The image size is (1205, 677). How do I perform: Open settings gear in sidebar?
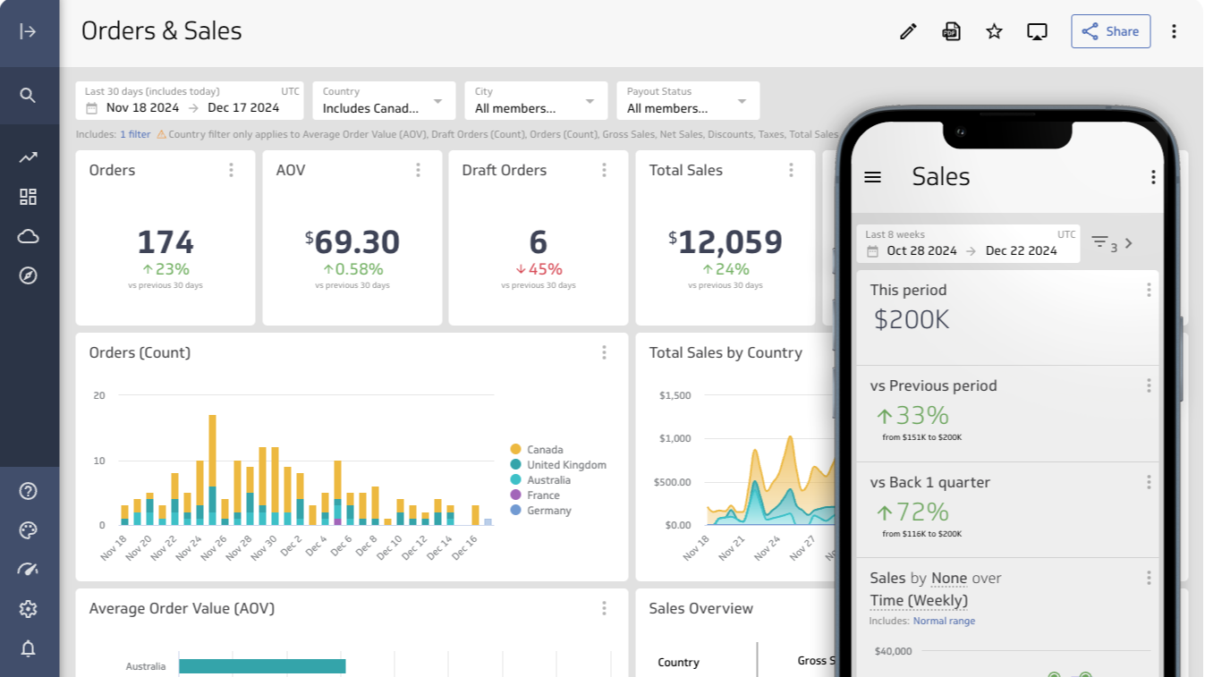(28, 609)
